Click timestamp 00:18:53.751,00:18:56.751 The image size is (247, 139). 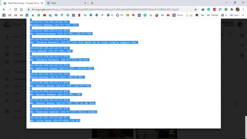[49, 22]
